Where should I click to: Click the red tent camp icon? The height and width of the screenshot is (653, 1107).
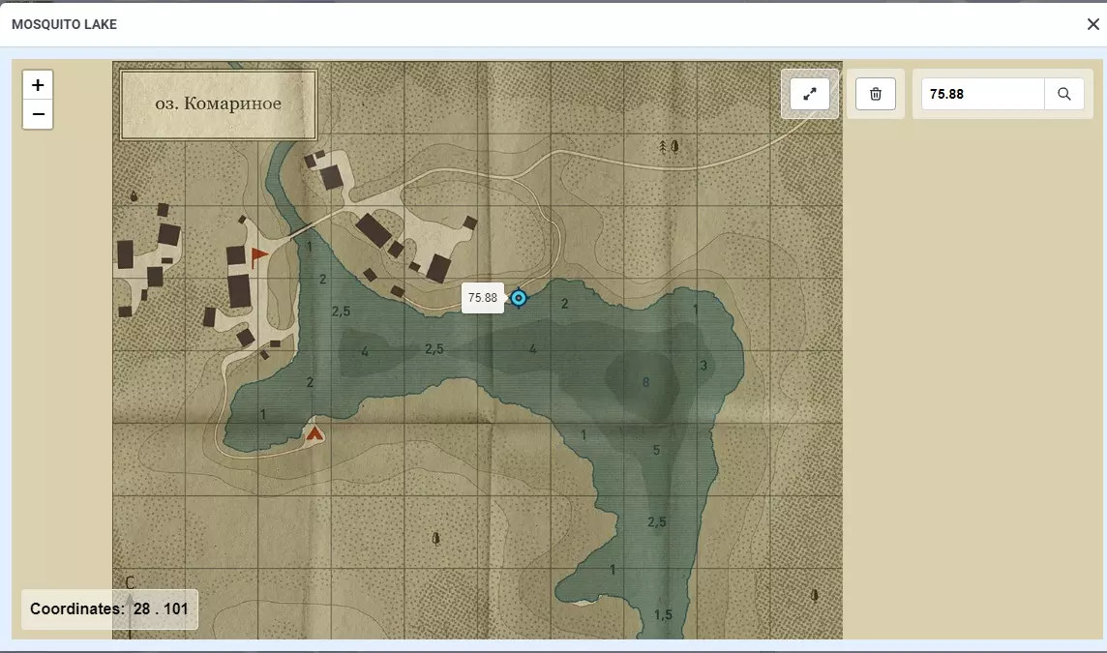coord(314,433)
